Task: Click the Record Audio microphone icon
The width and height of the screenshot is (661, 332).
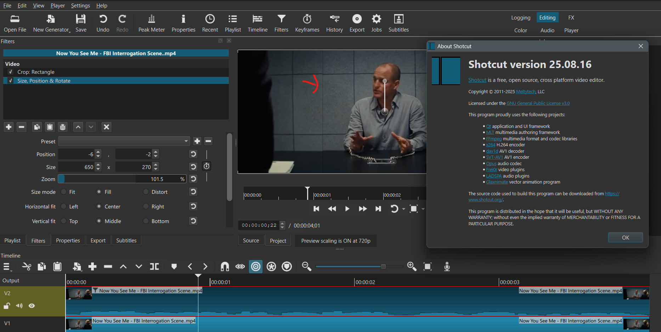Action: (x=447, y=266)
